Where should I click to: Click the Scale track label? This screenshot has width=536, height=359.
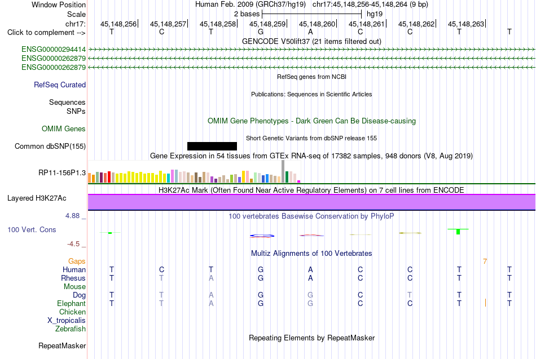click(76, 14)
